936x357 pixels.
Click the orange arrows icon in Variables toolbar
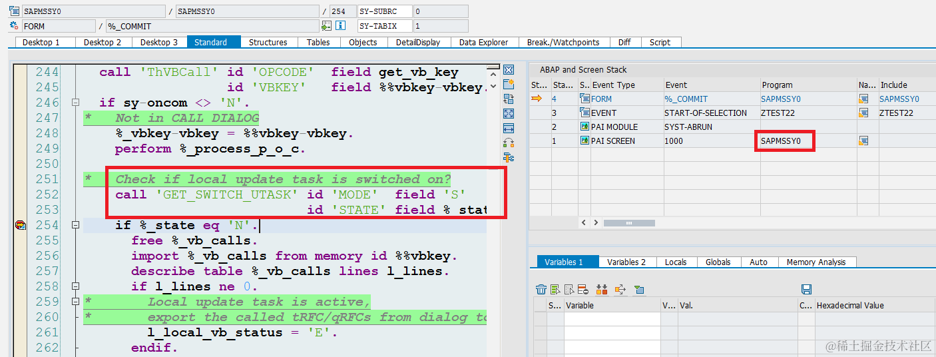coord(602,289)
